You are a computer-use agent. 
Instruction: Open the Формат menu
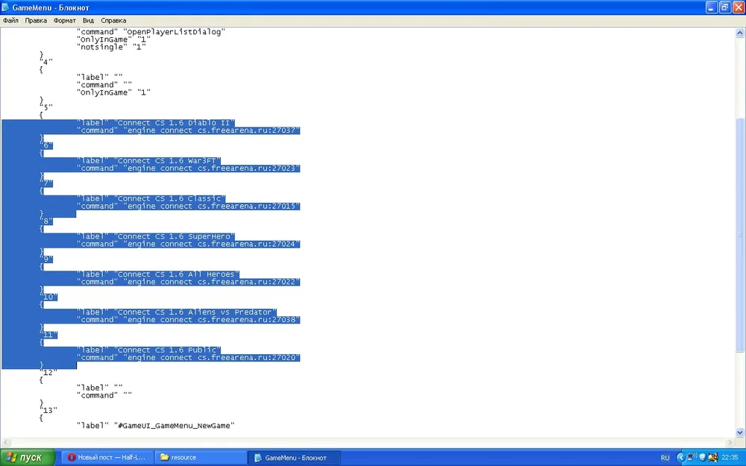coord(64,20)
